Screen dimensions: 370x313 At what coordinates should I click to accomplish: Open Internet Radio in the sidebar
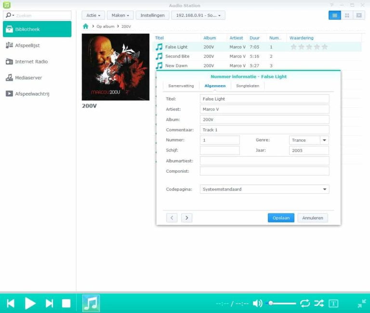pyautogui.click(x=37, y=62)
